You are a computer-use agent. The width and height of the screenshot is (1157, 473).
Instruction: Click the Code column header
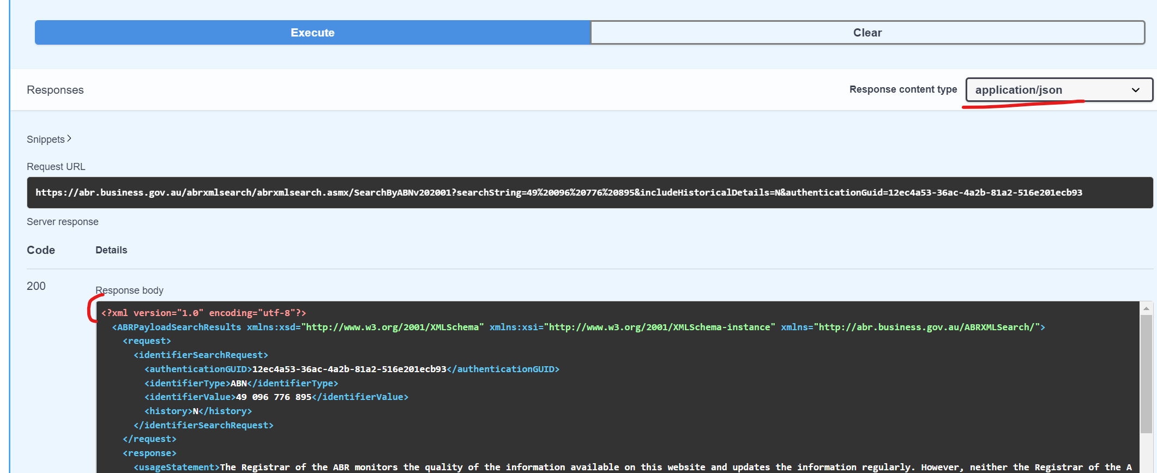point(41,250)
